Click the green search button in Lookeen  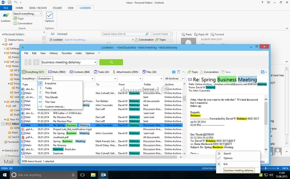[111, 62]
